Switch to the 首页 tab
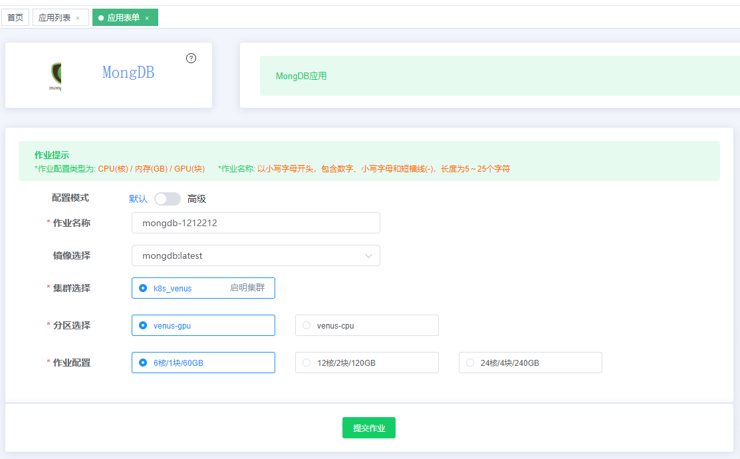 tap(15, 17)
